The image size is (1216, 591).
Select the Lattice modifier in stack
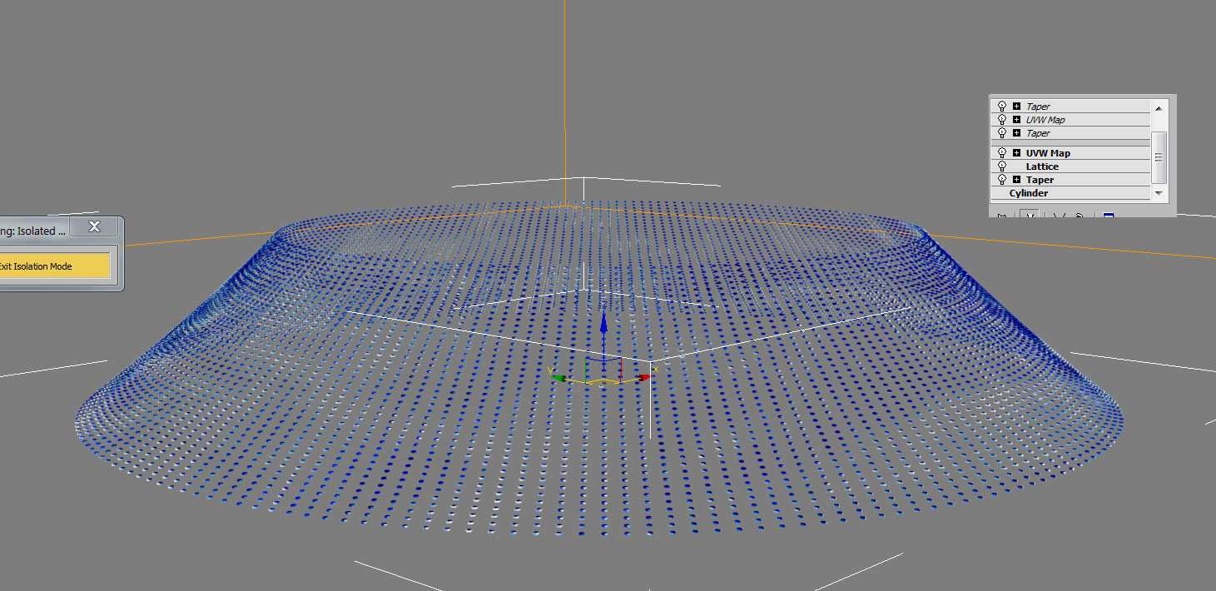(1042, 166)
